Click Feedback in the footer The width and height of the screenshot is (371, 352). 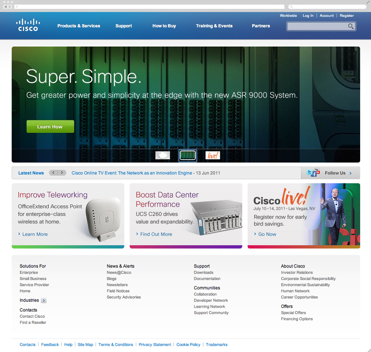pyautogui.click(x=50, y=344)
